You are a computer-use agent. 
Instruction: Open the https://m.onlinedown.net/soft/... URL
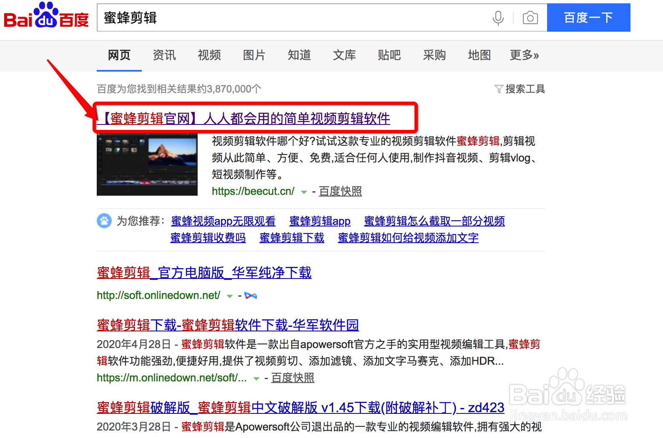coord(172,378)
